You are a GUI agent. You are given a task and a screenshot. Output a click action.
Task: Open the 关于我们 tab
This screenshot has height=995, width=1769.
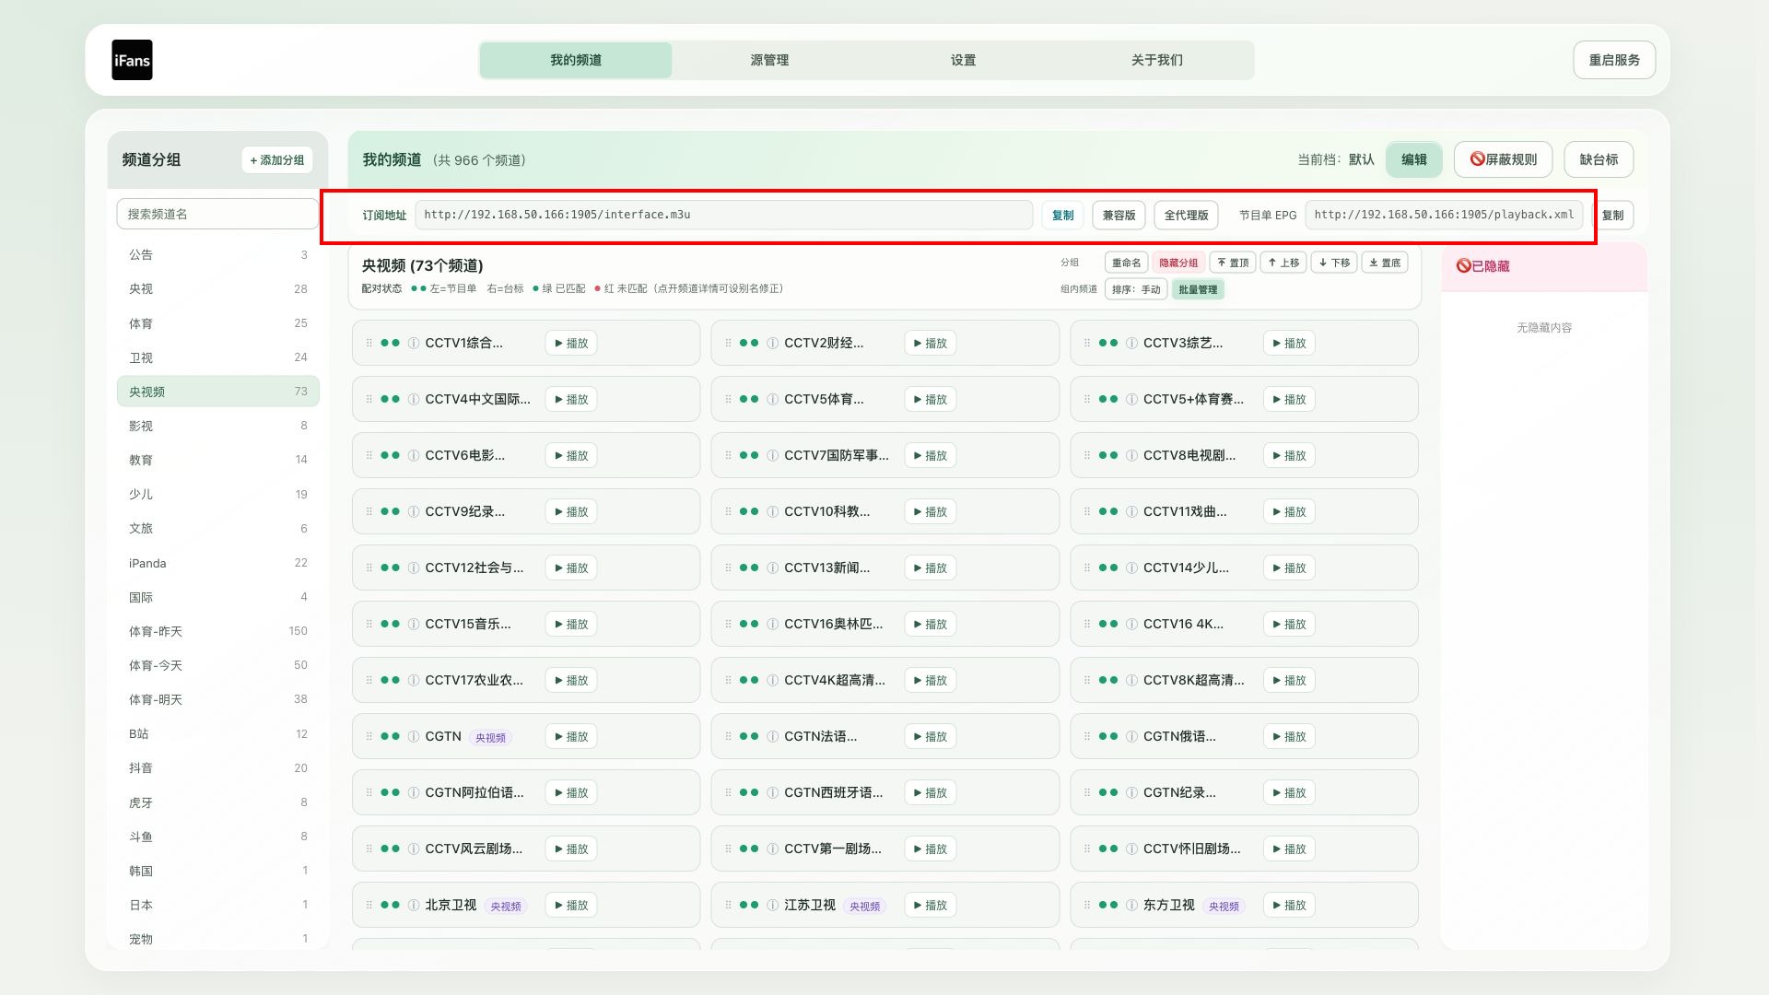click(x=1157, y=60)
